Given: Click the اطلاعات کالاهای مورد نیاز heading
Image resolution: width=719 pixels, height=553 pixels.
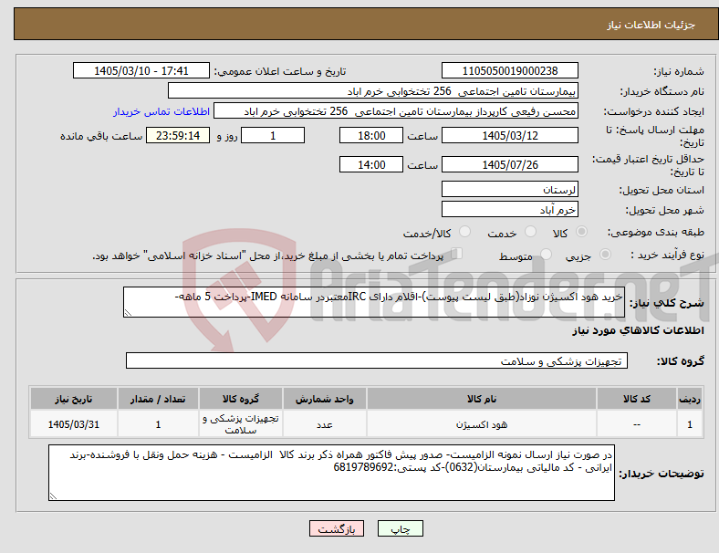Looking at the screenshot, I should point(638,330).
